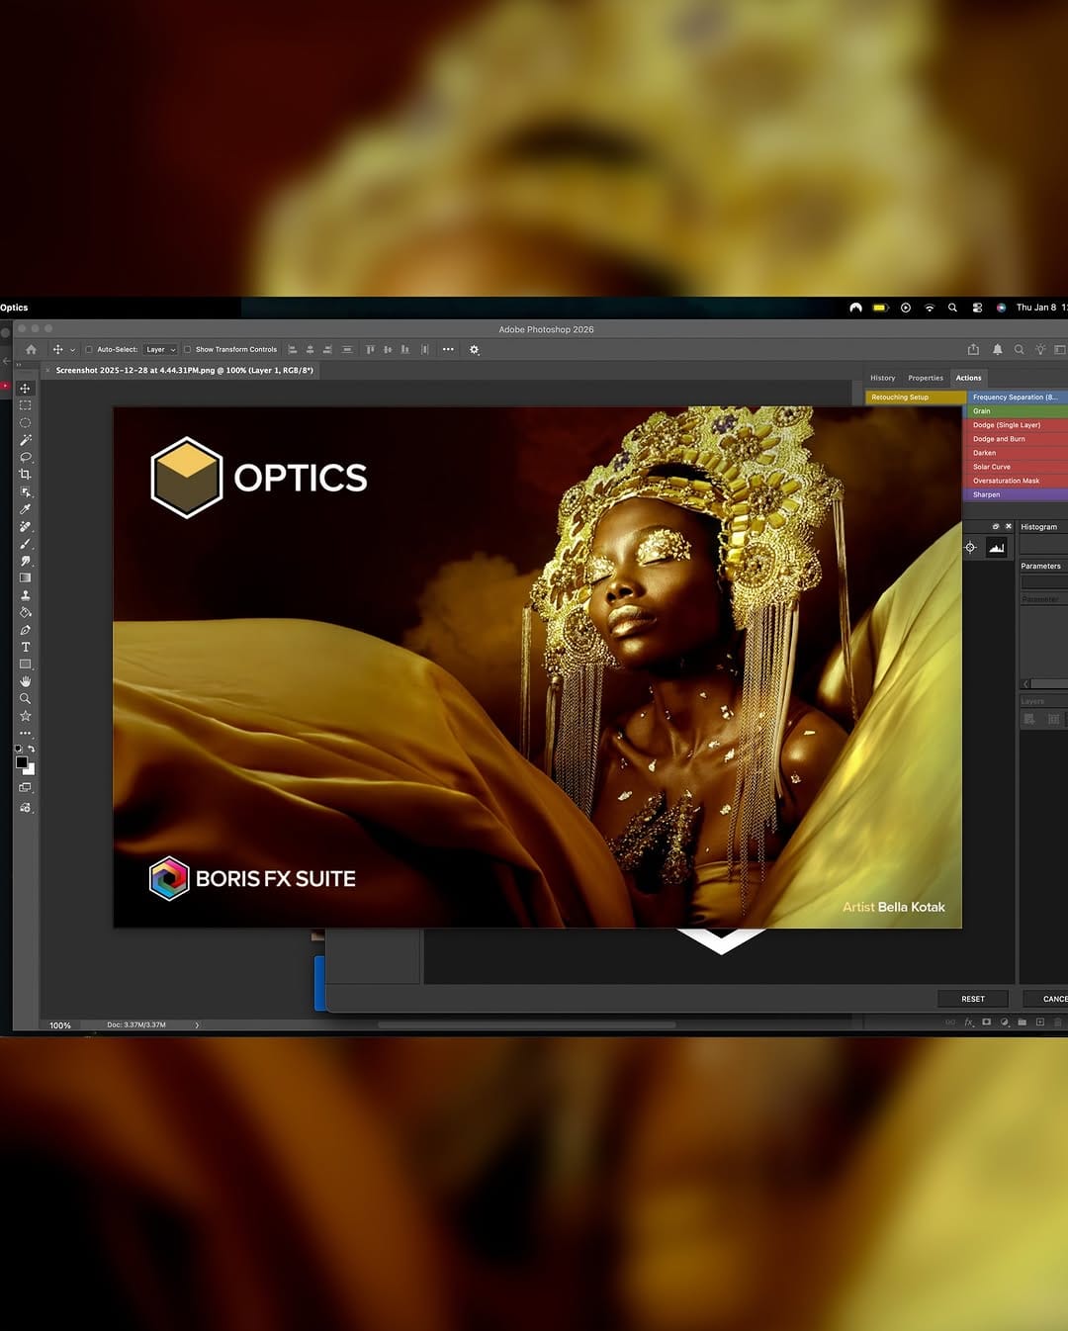
Task: Open Move tool preset picker arrow
Action: 72,350
